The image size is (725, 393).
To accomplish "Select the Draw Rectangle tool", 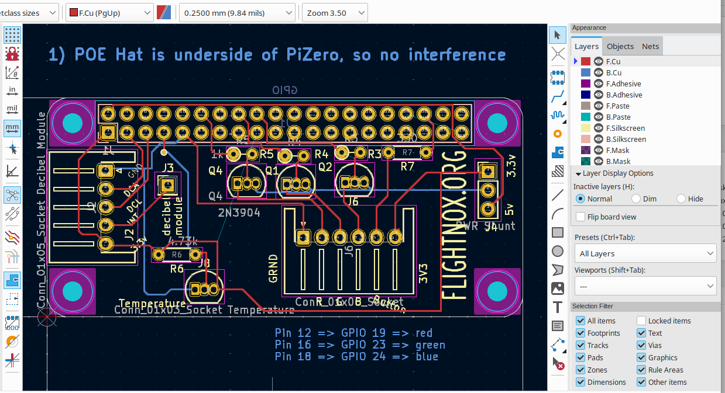I will (558, 232).
